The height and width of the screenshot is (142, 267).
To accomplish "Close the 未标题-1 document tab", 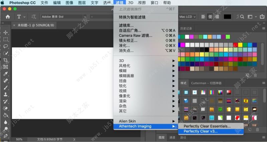I will 14,25.
